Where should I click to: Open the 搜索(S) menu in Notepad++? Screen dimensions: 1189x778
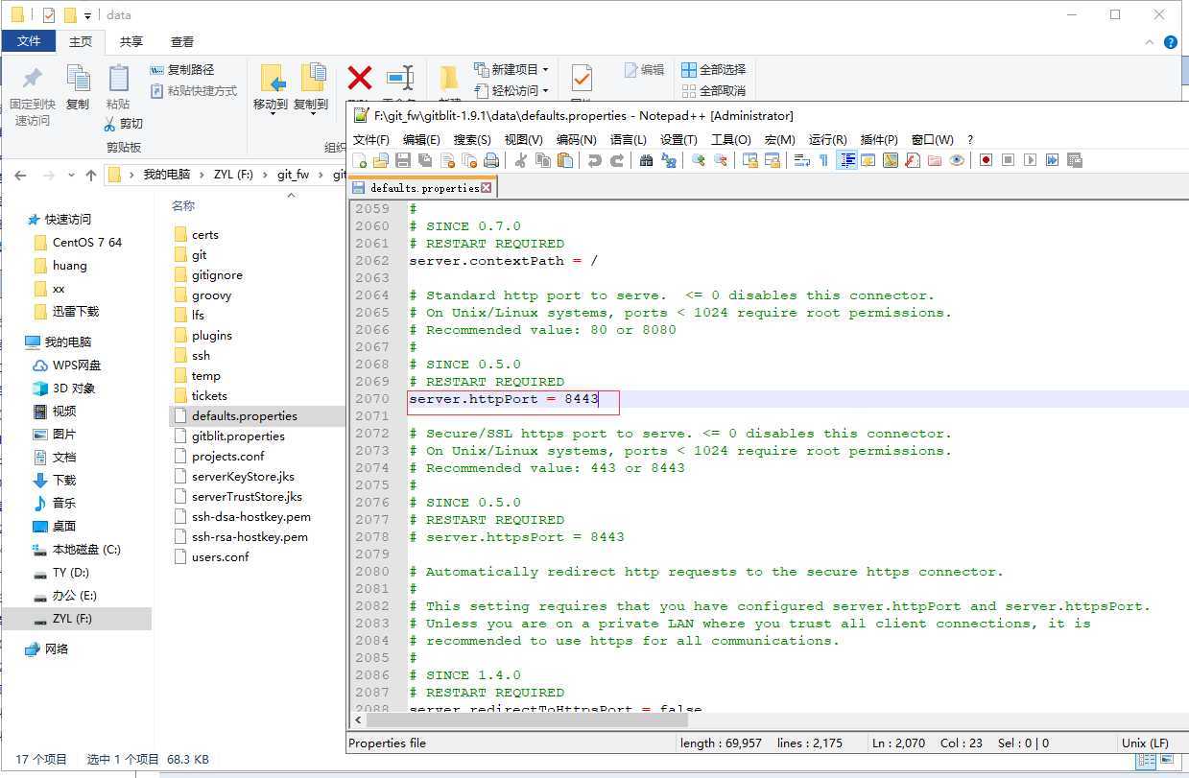point(472,139)
